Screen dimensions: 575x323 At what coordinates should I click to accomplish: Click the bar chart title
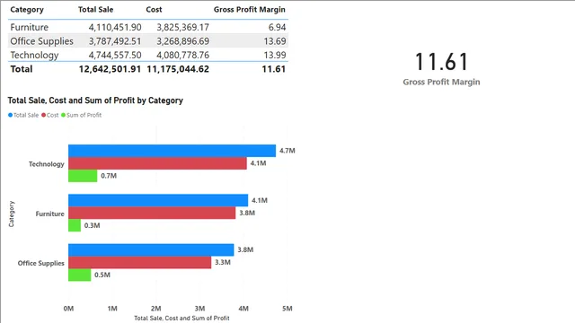pos(95,100)
